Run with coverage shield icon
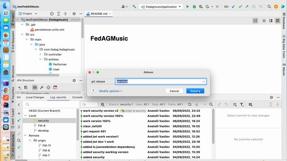The image size is (287, 161). [201, 7]
